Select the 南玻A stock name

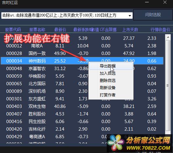click(37, 46)
